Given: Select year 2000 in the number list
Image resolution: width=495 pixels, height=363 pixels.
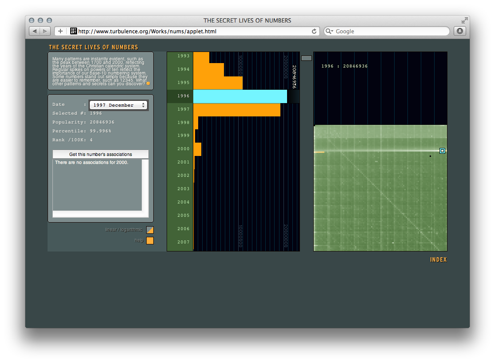Looking at the screenshot, I should coord(183,149).
